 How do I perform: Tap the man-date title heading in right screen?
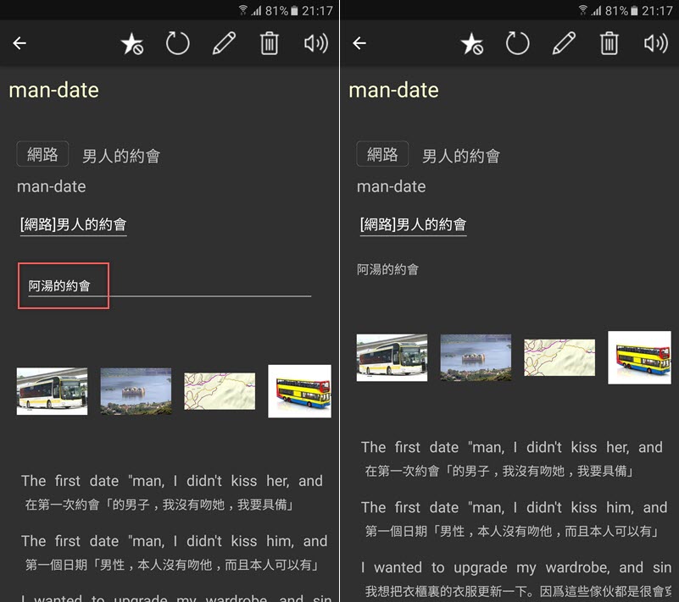tap(394, 91)
